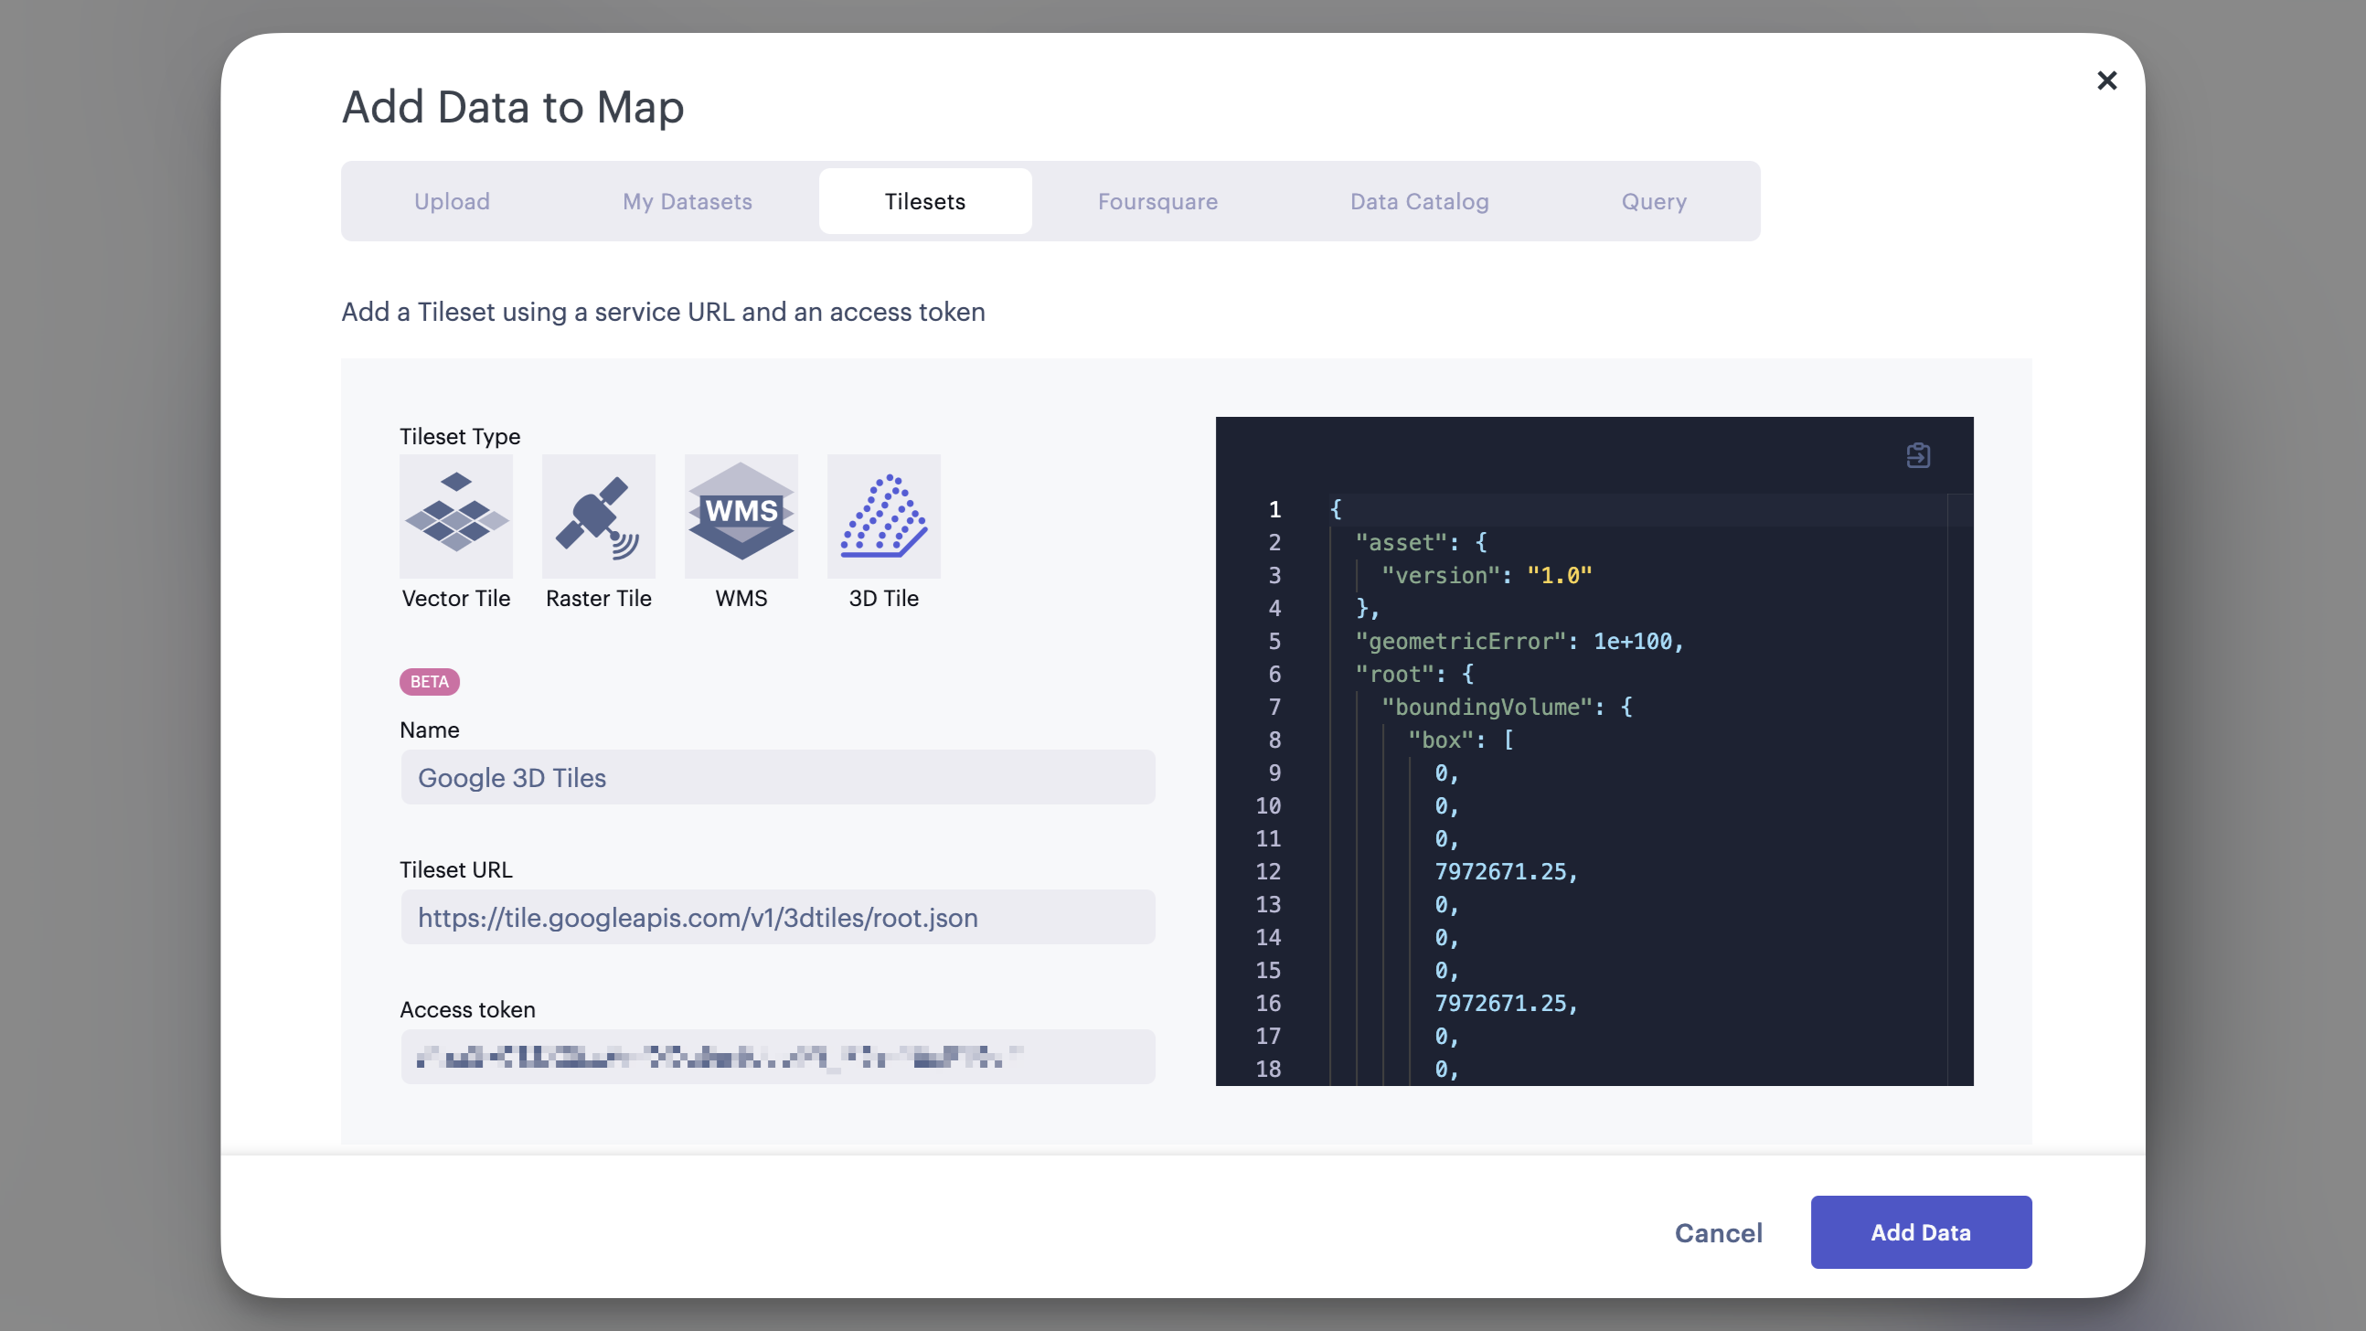Choose the Raster Tile satellite icon
Viewport: 2366px width, 1331px height.
598,516
